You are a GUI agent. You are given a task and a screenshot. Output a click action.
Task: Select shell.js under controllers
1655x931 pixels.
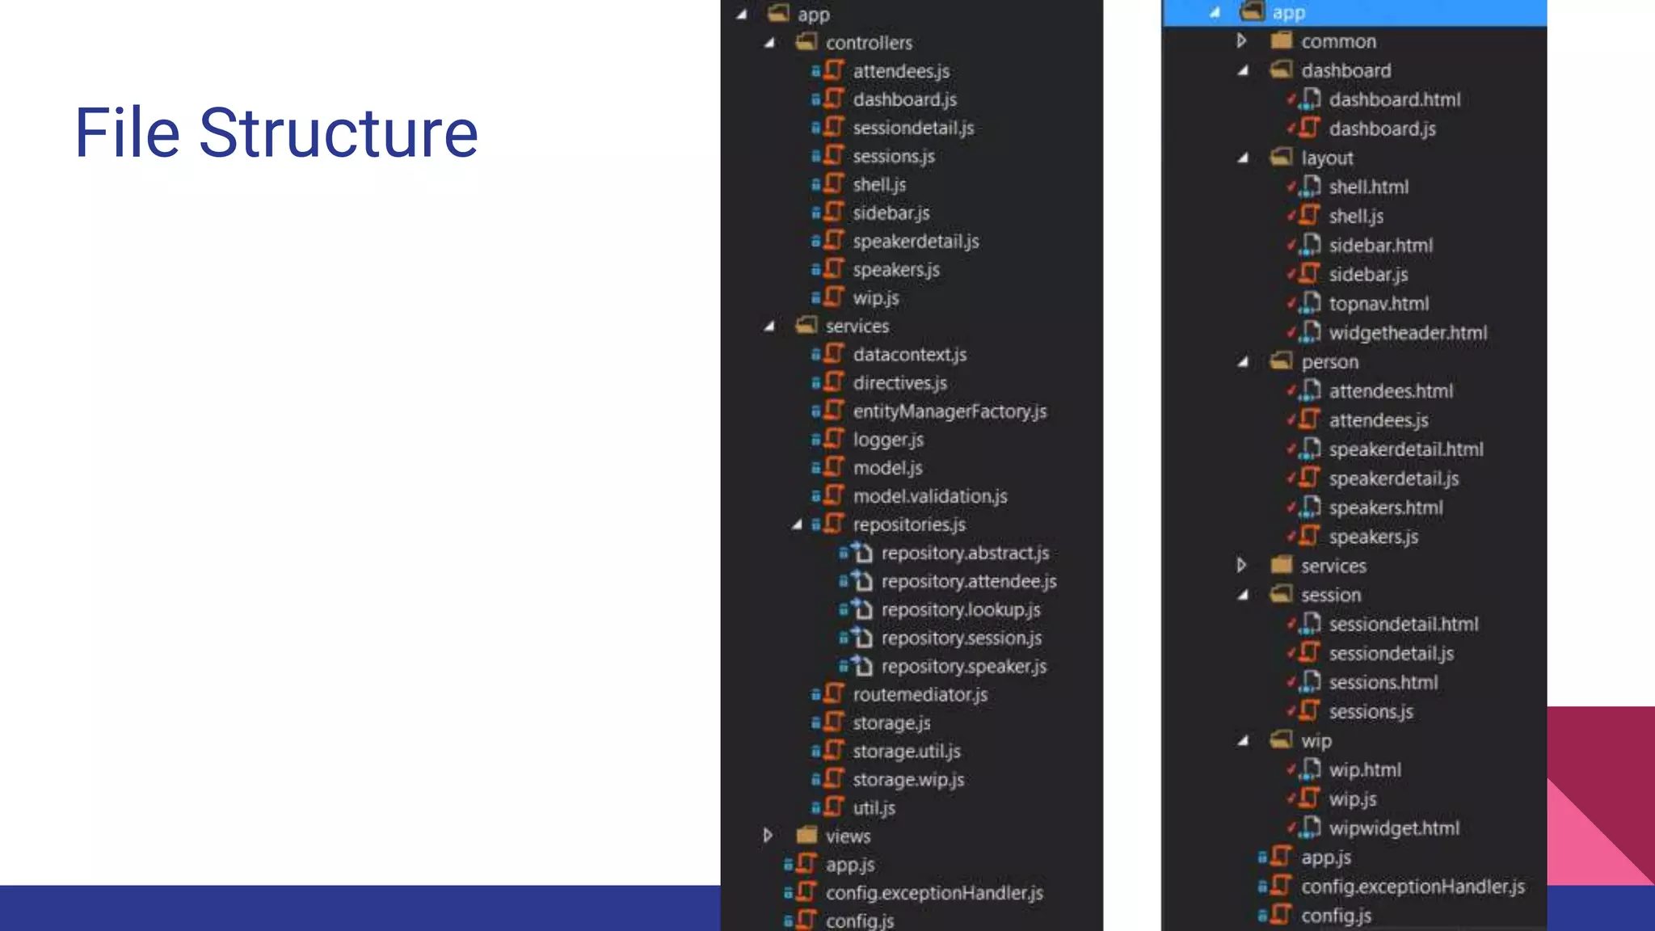click(x=879, y=184)
